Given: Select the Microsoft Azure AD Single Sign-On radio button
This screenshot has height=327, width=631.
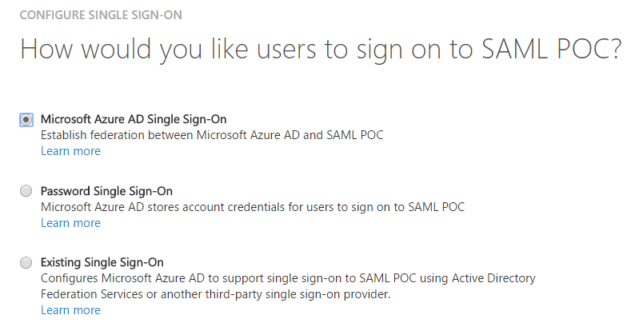Looking at the screenshot, I should tap(26, 119).
